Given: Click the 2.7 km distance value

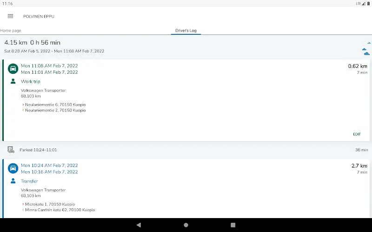Looking at the screenshot, I should tap(359, 166).
